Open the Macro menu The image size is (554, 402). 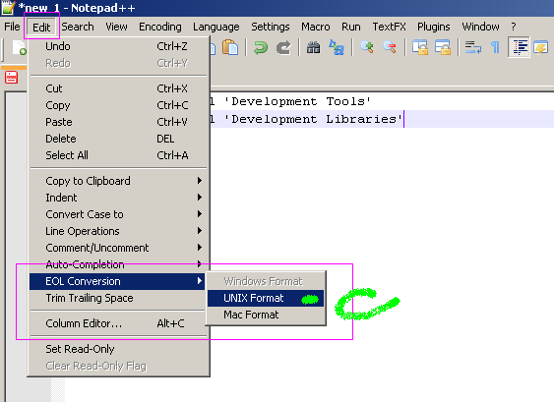(x=316, y=27)
